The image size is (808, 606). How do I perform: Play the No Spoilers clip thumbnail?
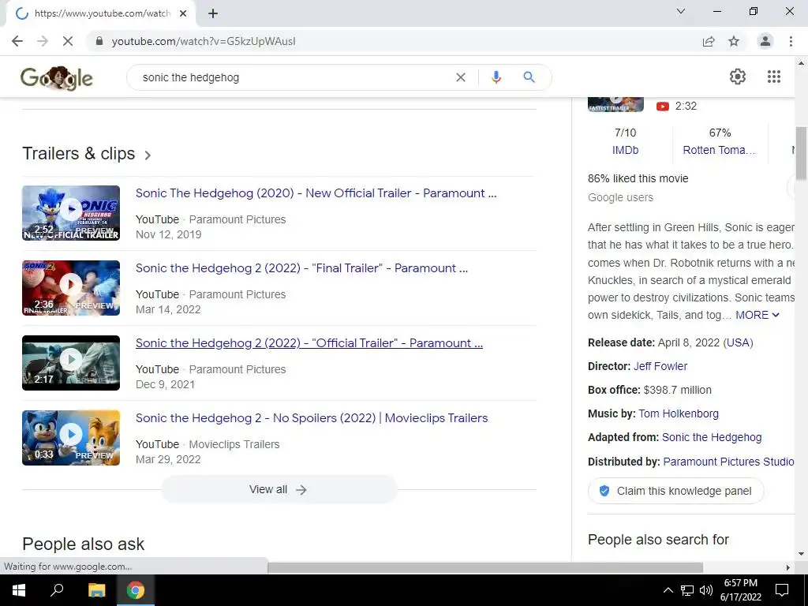click(x=71, y=438)
